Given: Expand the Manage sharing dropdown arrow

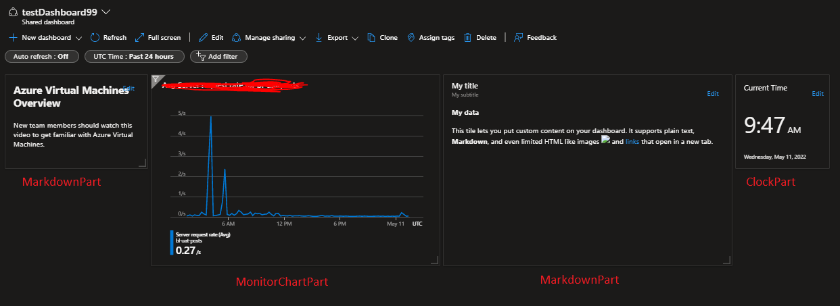Looking at the screenshot, I should [x=302, y=39].
